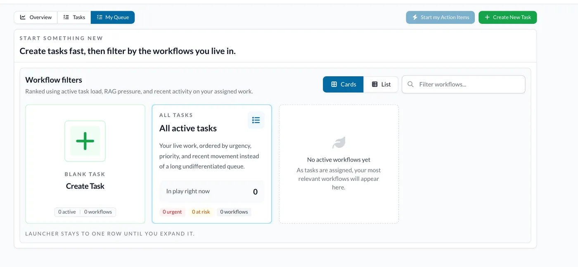This screenshot has width=578, height=267.
Task: Click Create New Task button
Action: pyautogui.click(x=507, y=17)
